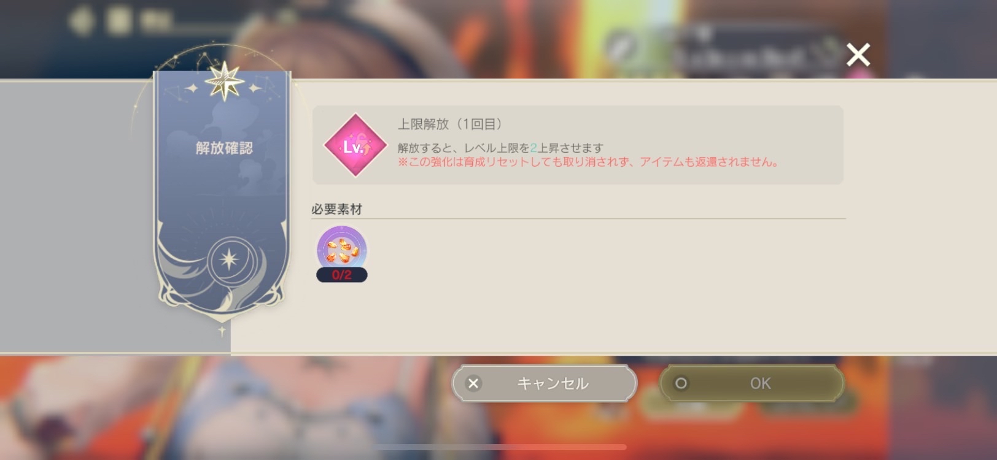The image size is (997, 460).
Task: Tap the blurred pencil edit icon at top right
Action: pyautogui.click(x=621, y=47)
